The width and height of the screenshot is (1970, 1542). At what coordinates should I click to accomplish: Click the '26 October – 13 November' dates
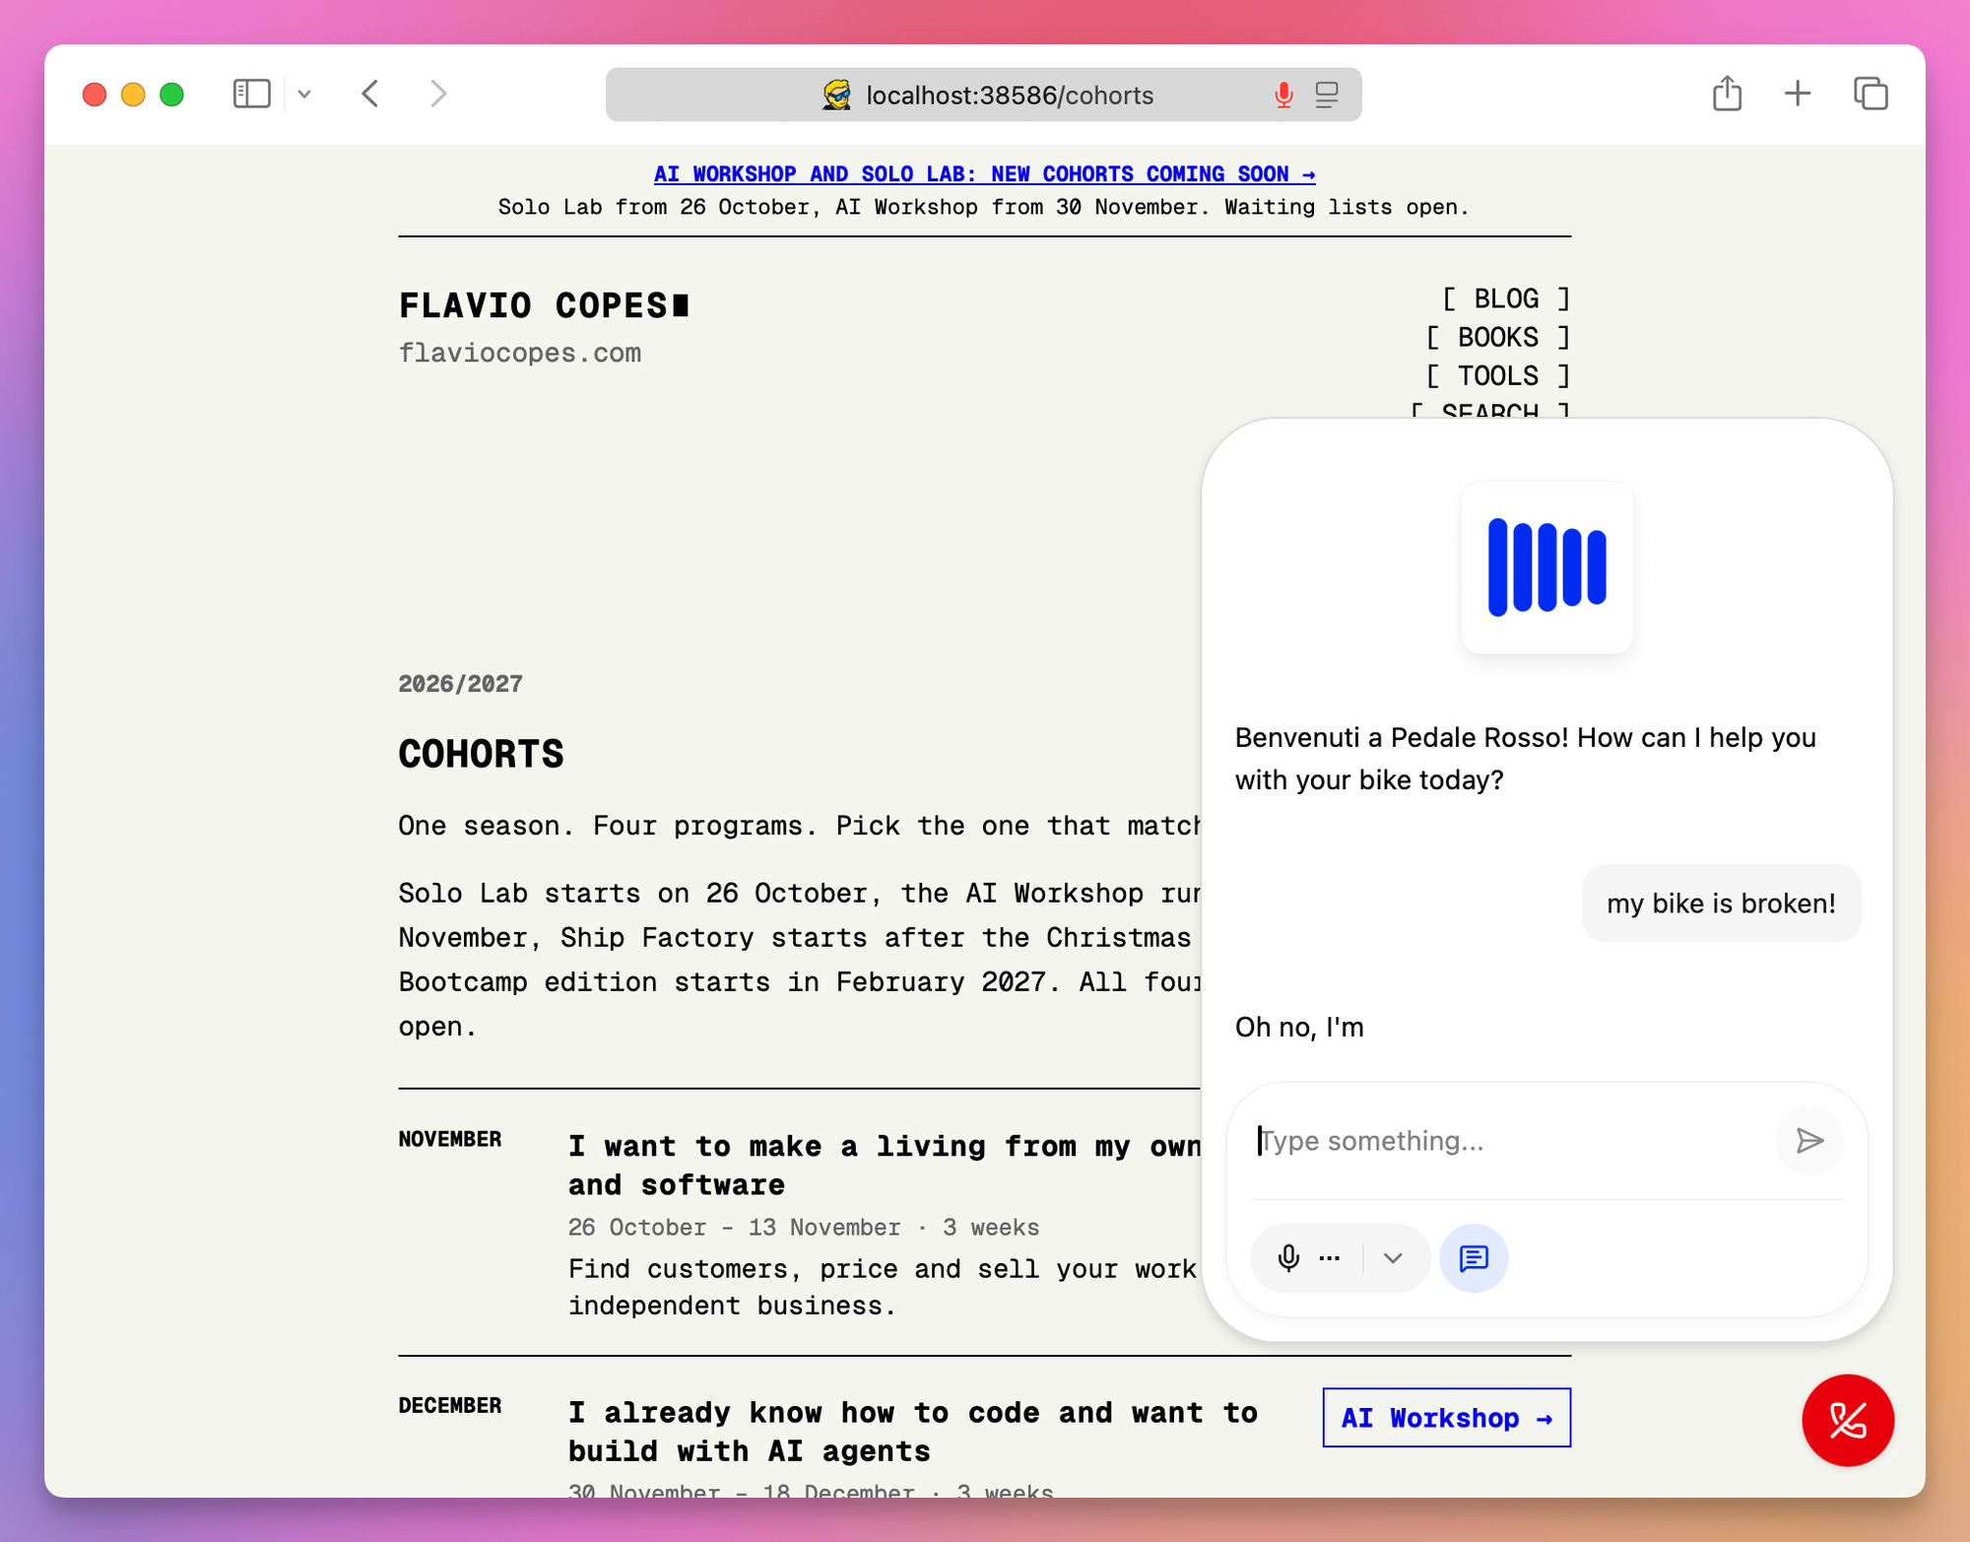point(734,1227)
